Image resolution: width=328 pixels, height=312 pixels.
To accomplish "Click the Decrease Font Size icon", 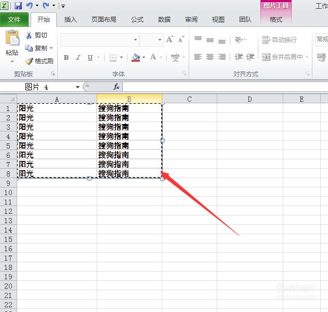I will click(x=181, y=39).
